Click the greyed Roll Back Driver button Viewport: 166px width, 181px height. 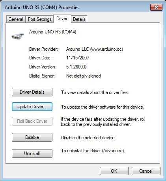(32, 121)
